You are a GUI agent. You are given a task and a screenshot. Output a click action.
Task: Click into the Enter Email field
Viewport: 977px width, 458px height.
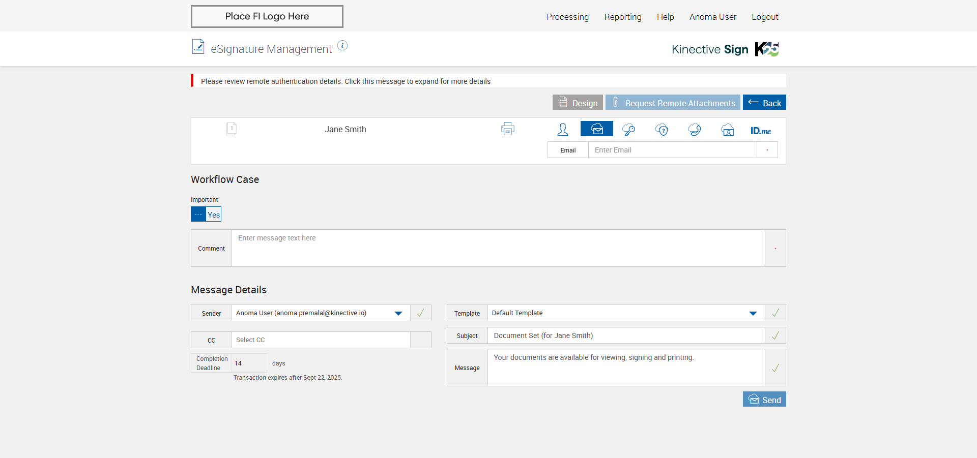coord(672,150)
